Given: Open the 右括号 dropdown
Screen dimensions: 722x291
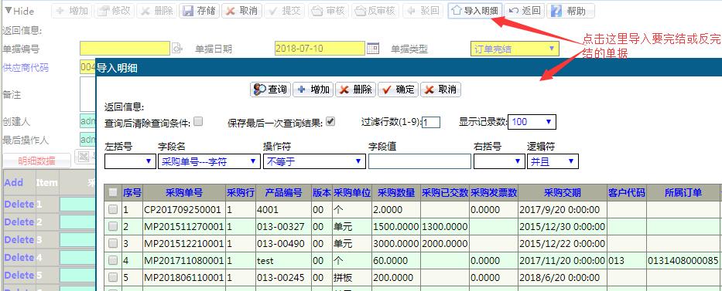Looking at the screenshot, I should [499, 161].
